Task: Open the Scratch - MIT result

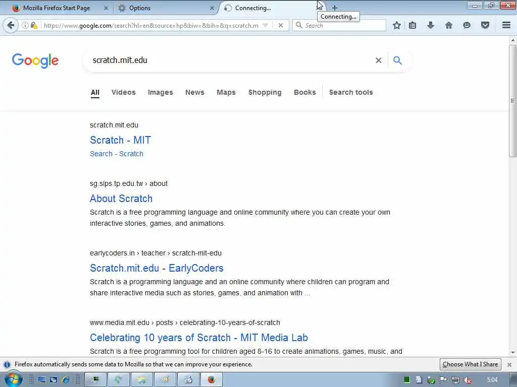Action: [x=120, y=140]
